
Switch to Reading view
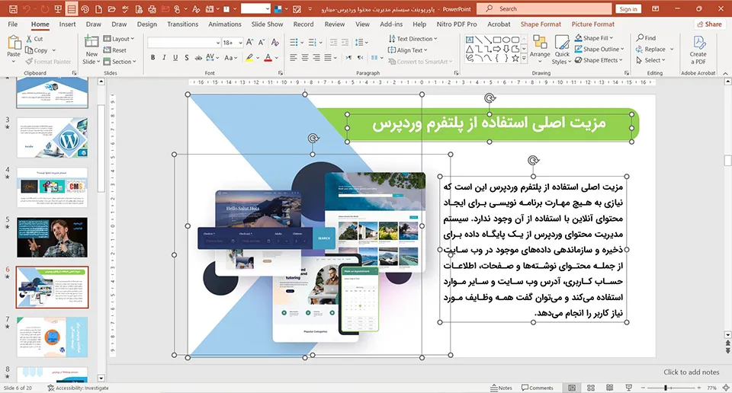pos(610,388)
